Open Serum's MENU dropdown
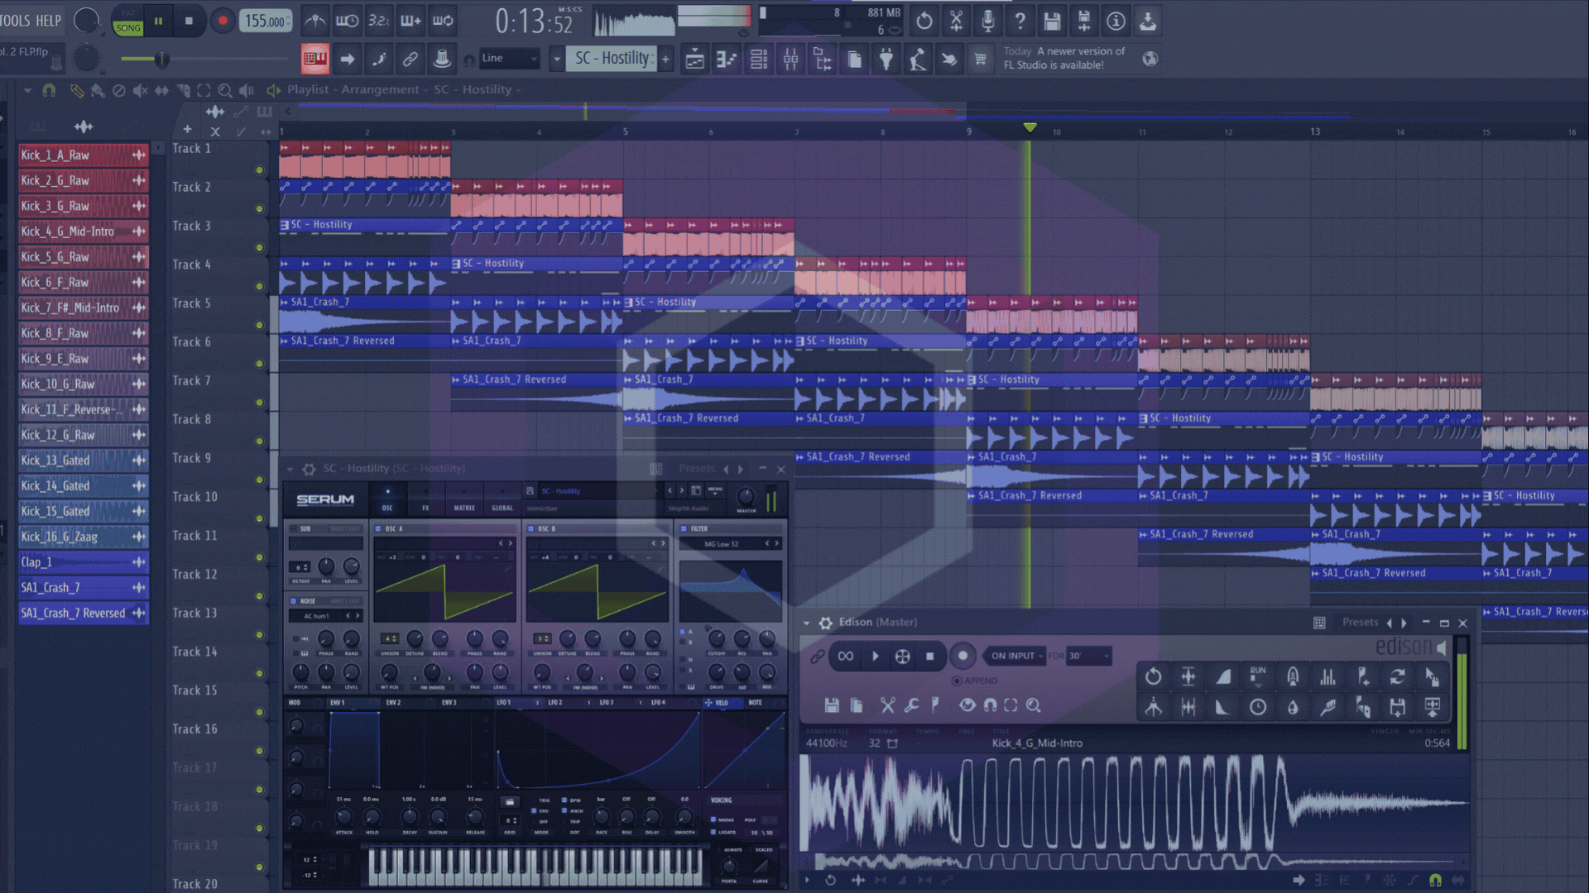This screenshot has width=1589, height=893. 715,489
